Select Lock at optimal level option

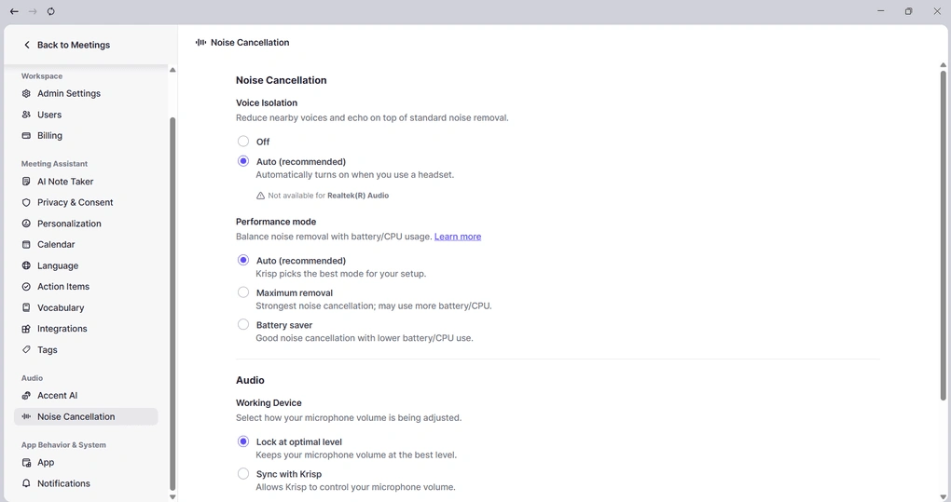pyautogui.click(x=243, y=441)
